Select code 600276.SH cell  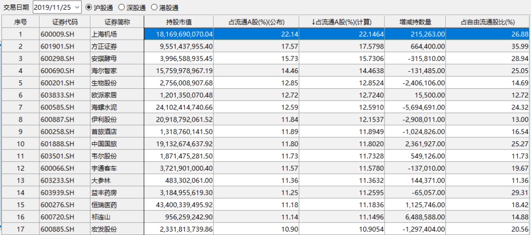pos(65,205)
